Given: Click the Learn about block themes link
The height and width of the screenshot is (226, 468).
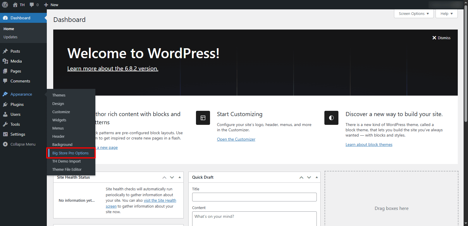Looking at the screenshot, I should tap(369, 144).
